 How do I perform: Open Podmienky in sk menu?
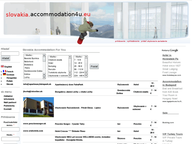pyautogui.click(x=9, y=106)
